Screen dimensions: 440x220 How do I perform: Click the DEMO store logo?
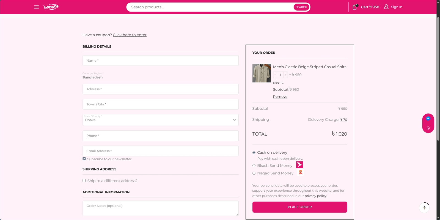click(x=51, y=7)
